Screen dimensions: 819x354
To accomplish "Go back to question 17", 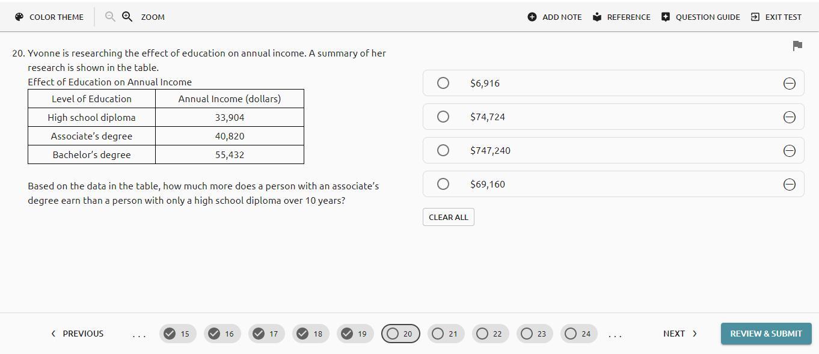I will click(266, 334).
